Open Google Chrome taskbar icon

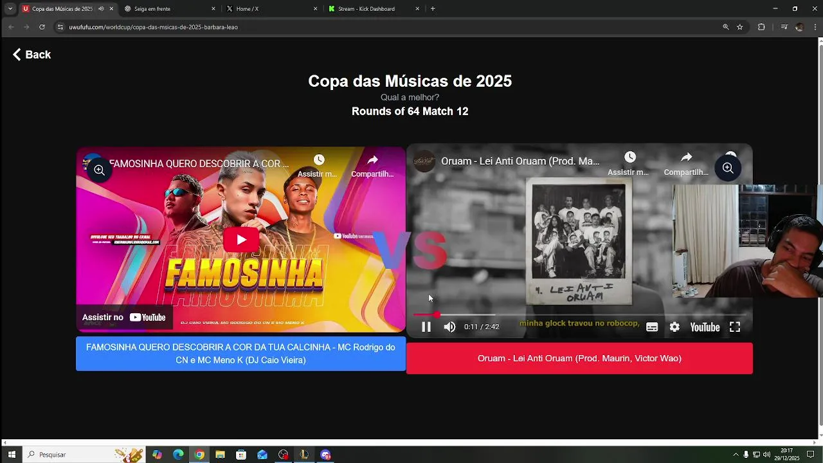(x=199, y=455)
